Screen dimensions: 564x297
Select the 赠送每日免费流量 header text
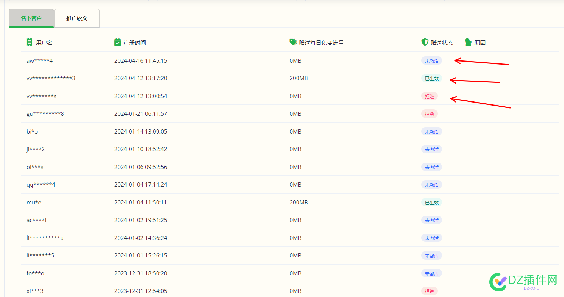322,43
